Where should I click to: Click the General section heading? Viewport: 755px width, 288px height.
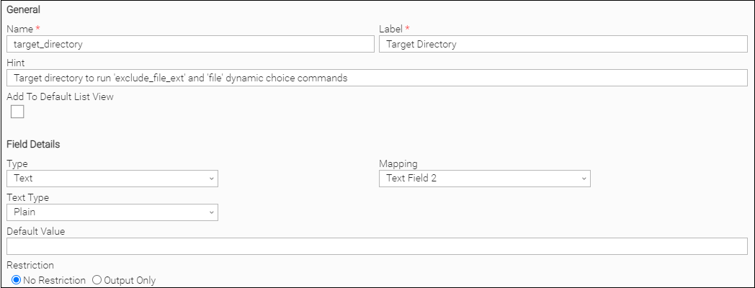tap(24, 10)
